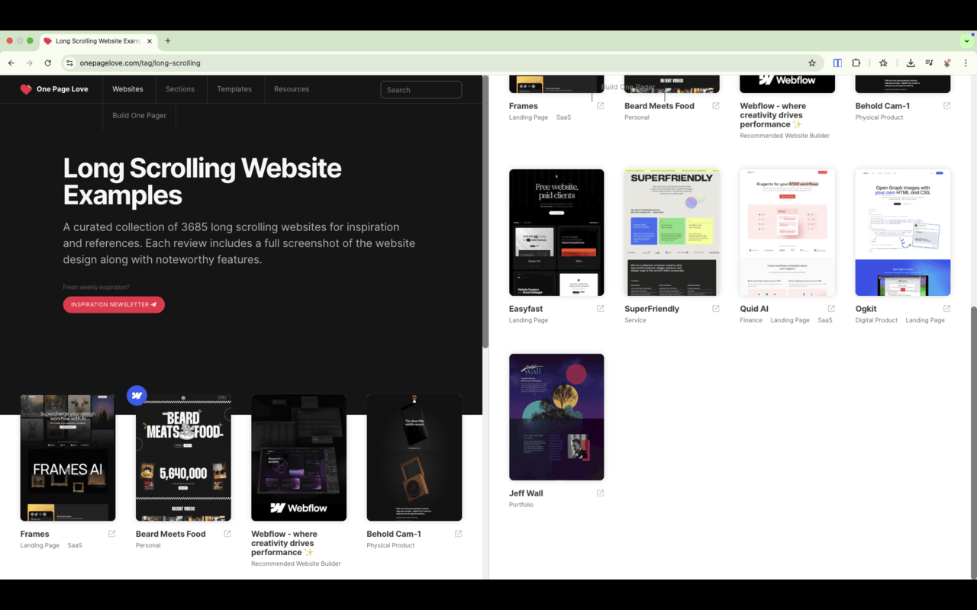Open external link icon beside Behold Cam-1, right pane

947,106
